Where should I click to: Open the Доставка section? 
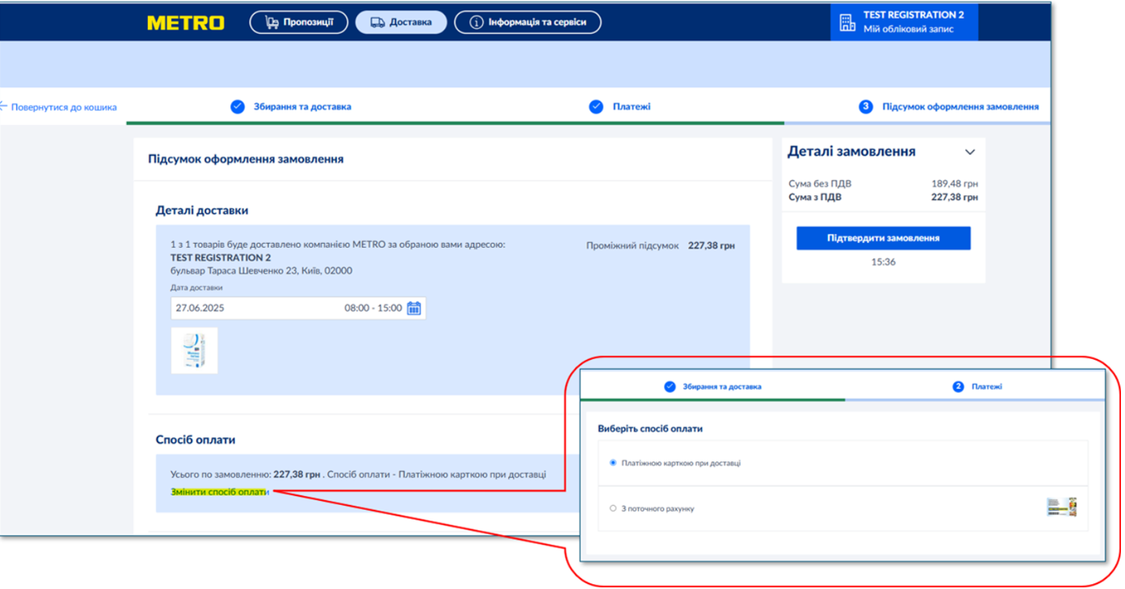(401, 23)
